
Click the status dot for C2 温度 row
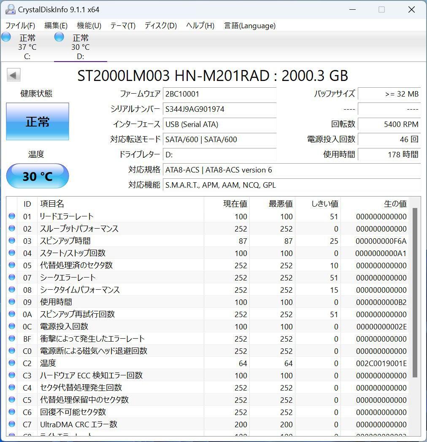(12, 363)
